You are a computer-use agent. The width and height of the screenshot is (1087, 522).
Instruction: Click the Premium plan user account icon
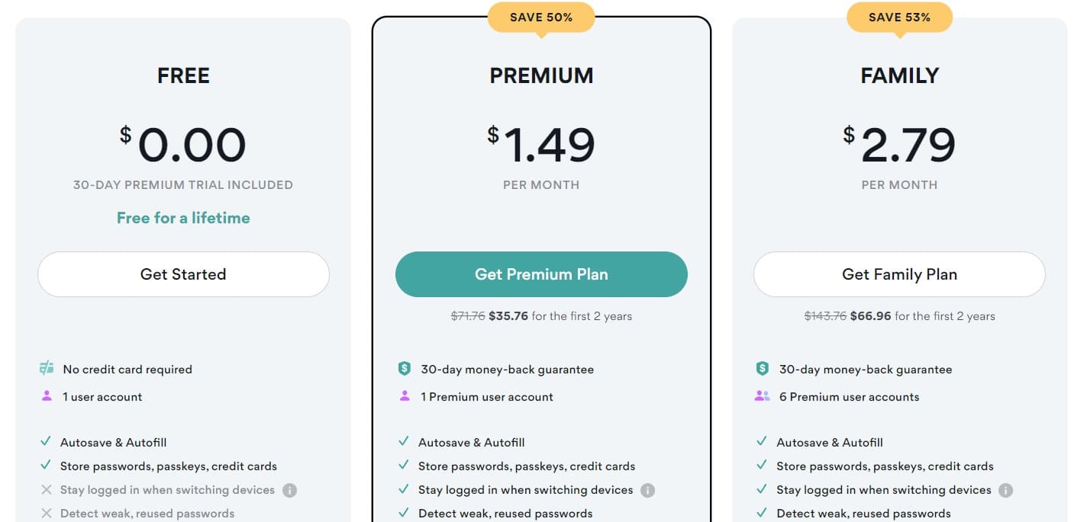tap(405, 396)
